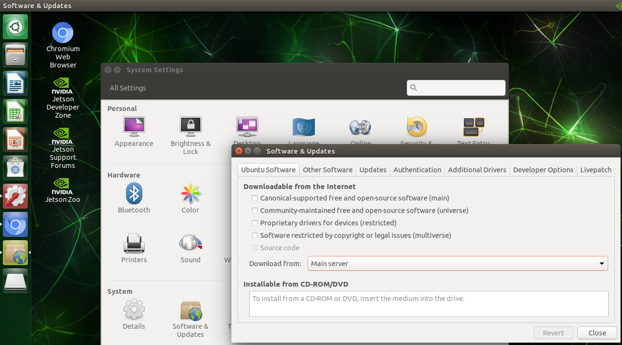Switch to the Authentication tab
Screen dimensions: 622x345
tap(417, 170)
